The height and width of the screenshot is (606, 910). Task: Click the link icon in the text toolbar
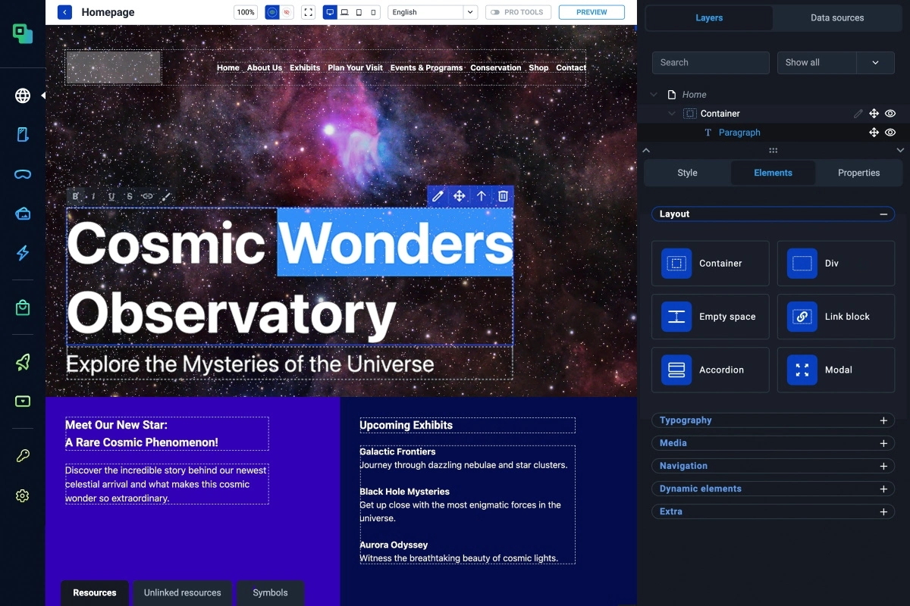tap(147, 197)
